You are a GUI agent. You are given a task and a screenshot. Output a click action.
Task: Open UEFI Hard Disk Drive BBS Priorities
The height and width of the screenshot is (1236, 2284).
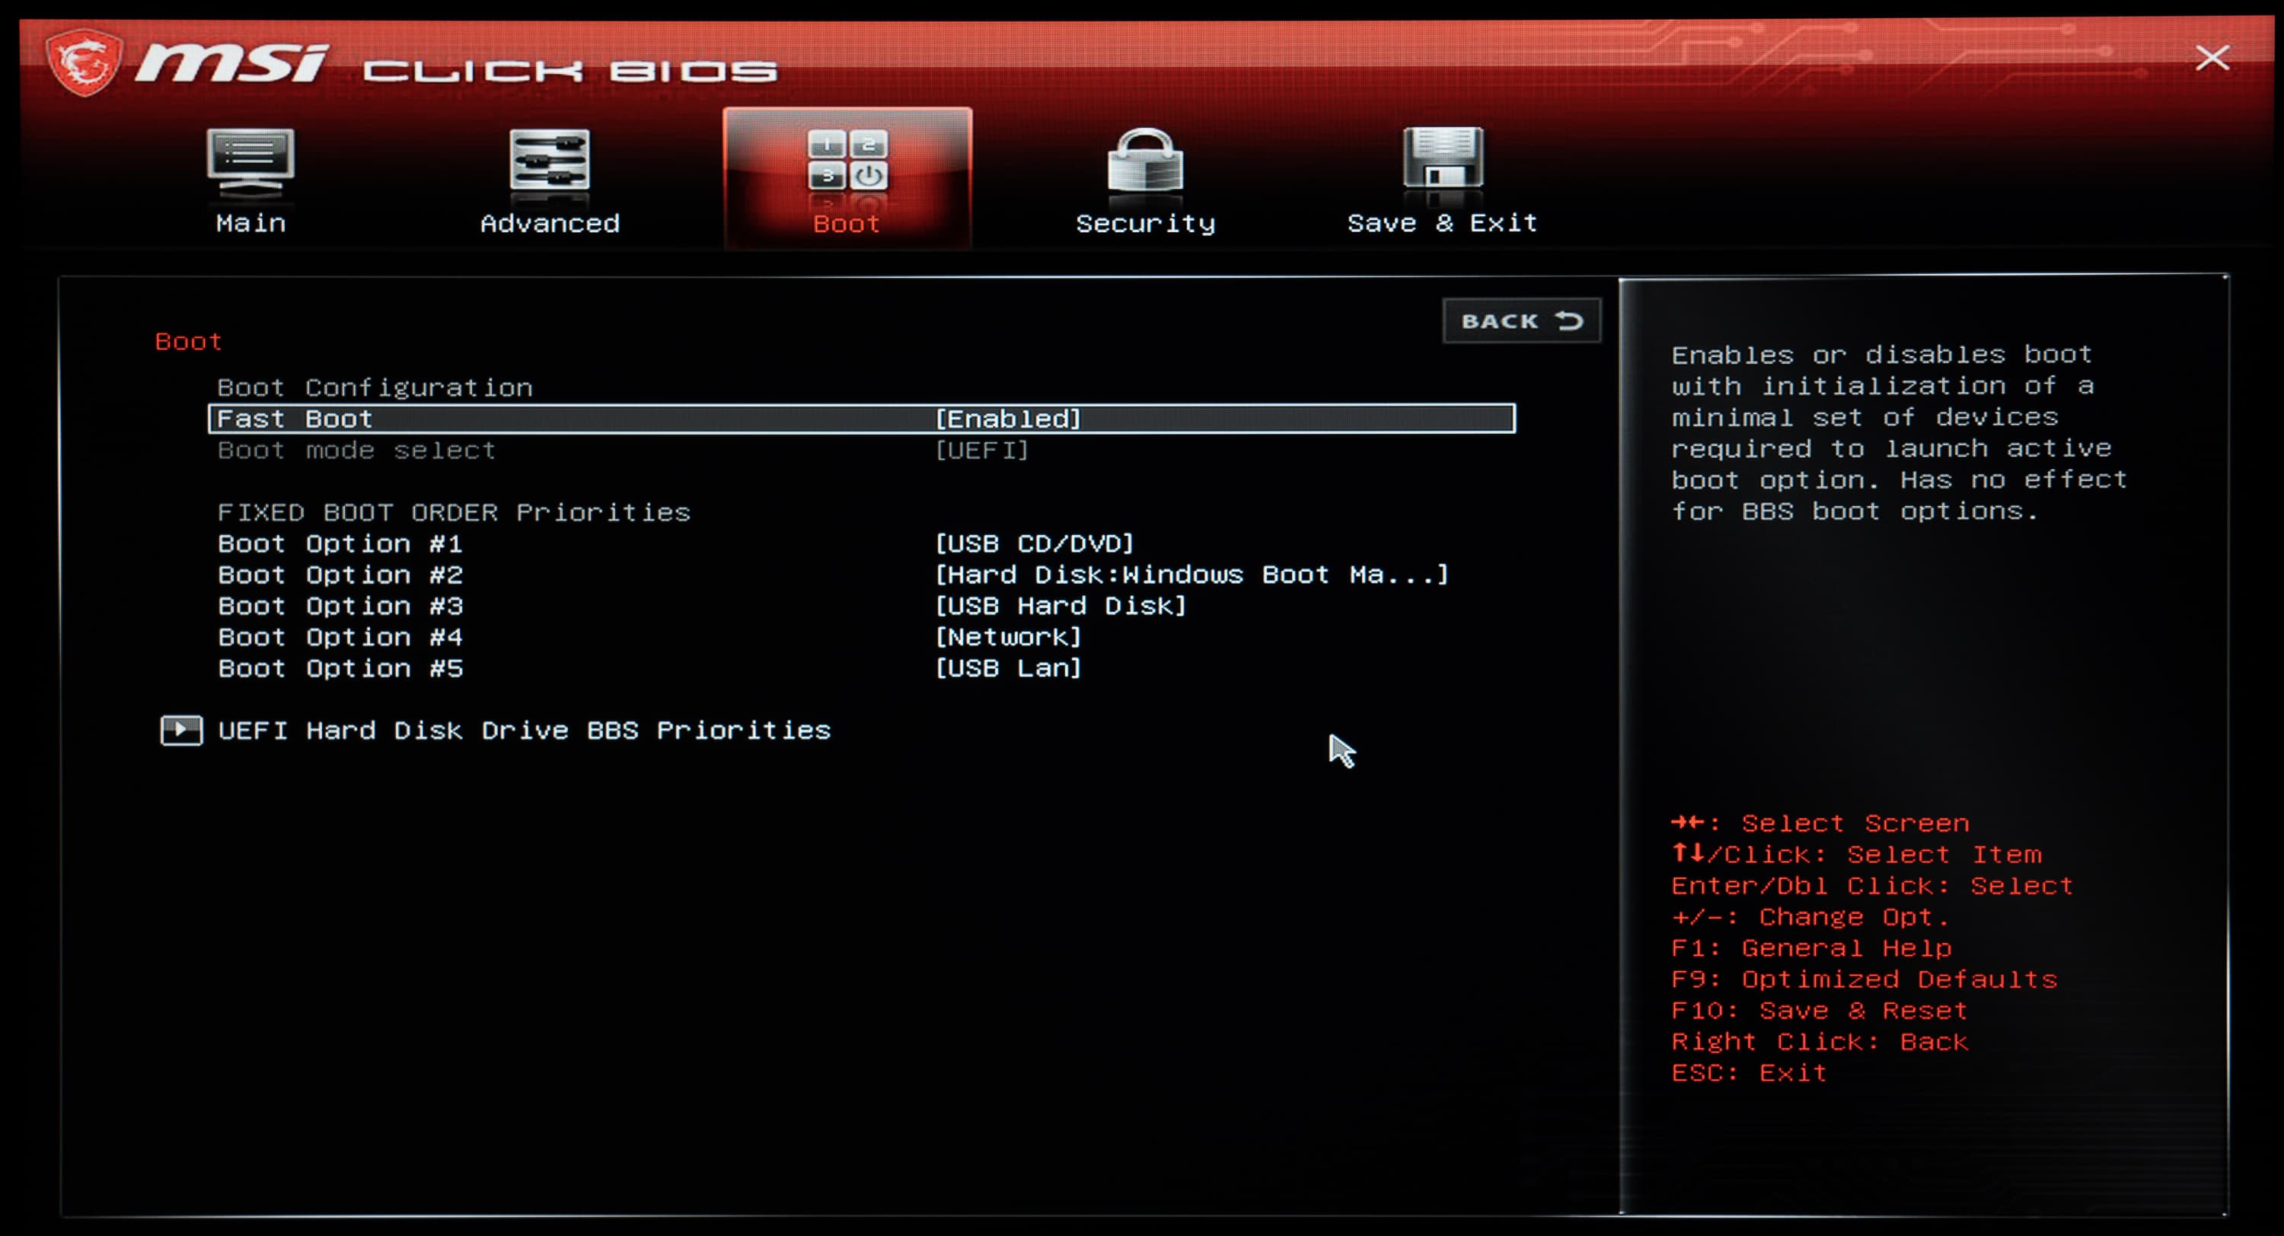coord(524,731)
